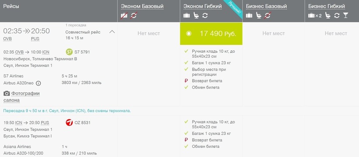Screen dimensions: 359x157
Task: Open Фотографии салона link
Action: [x=22, y=97]
